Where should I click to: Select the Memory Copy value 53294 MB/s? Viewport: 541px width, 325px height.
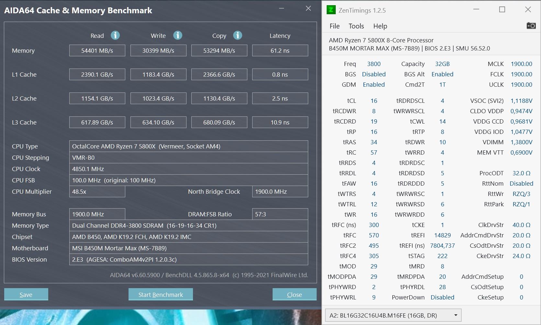(219, 50)
